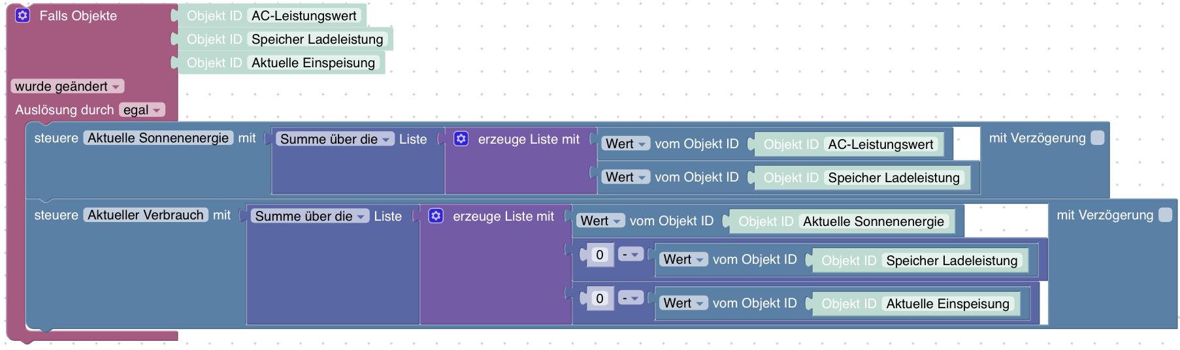Viewport: 1180px width, 350px height.
Task: Click the Aktuelle Sonnenenergie control target field
Action: pyautogui.click(x=158, y=138)
